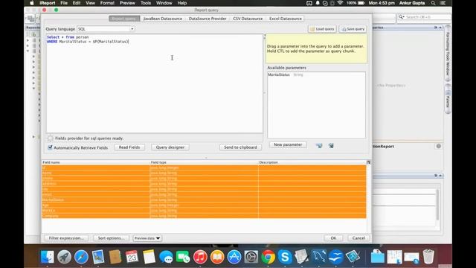Open the Query designer

pyautogui.click(x=170, y=147)
